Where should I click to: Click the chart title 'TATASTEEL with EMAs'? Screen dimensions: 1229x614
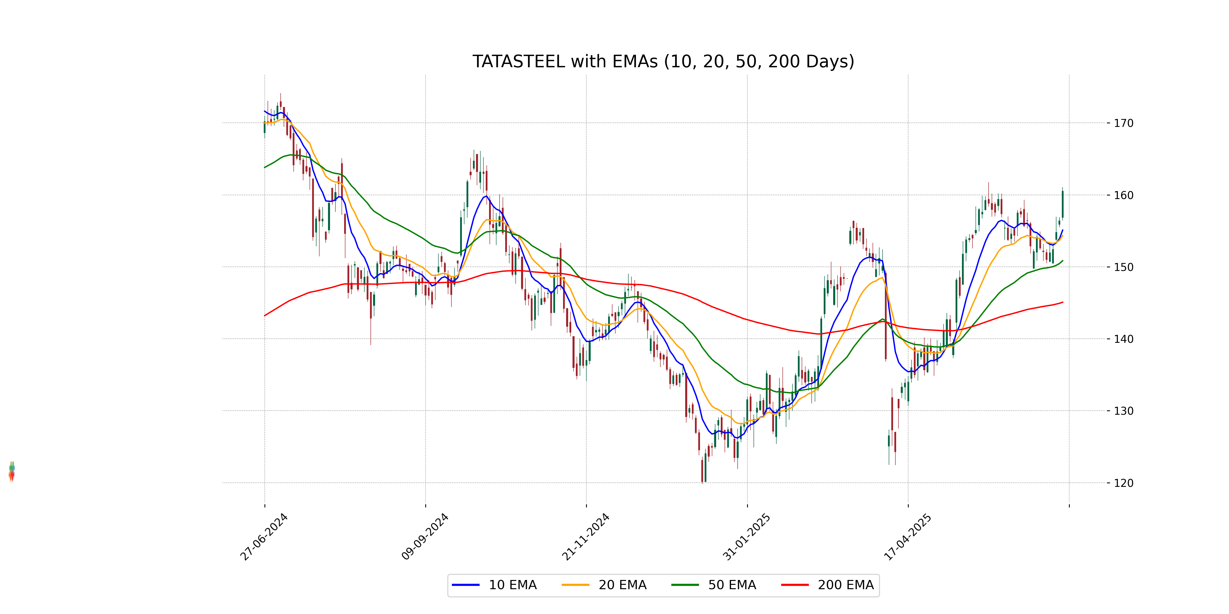pyautogui.click(x=663, y=61)
